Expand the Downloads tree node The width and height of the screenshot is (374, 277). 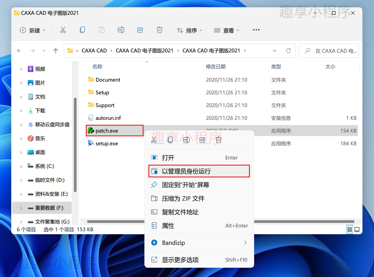[21, 111]
